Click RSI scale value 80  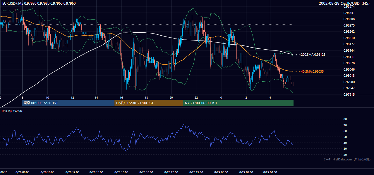tap(345, 119)
